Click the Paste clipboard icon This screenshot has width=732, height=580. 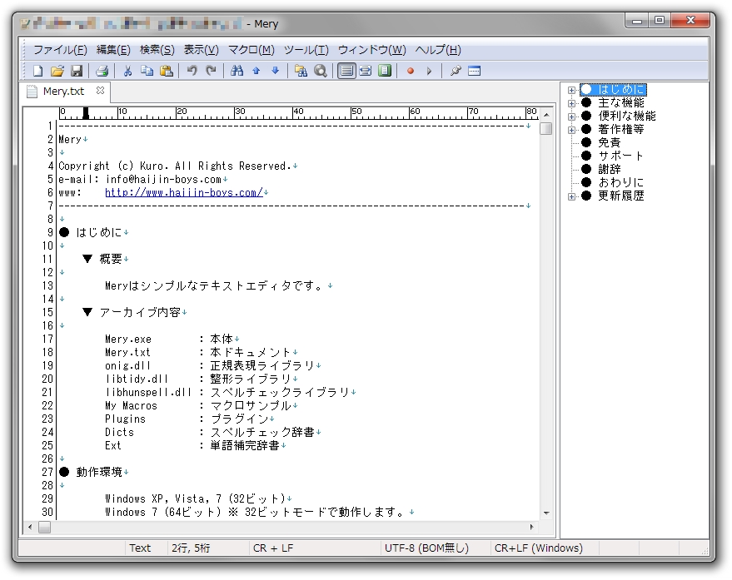(167, 71)
